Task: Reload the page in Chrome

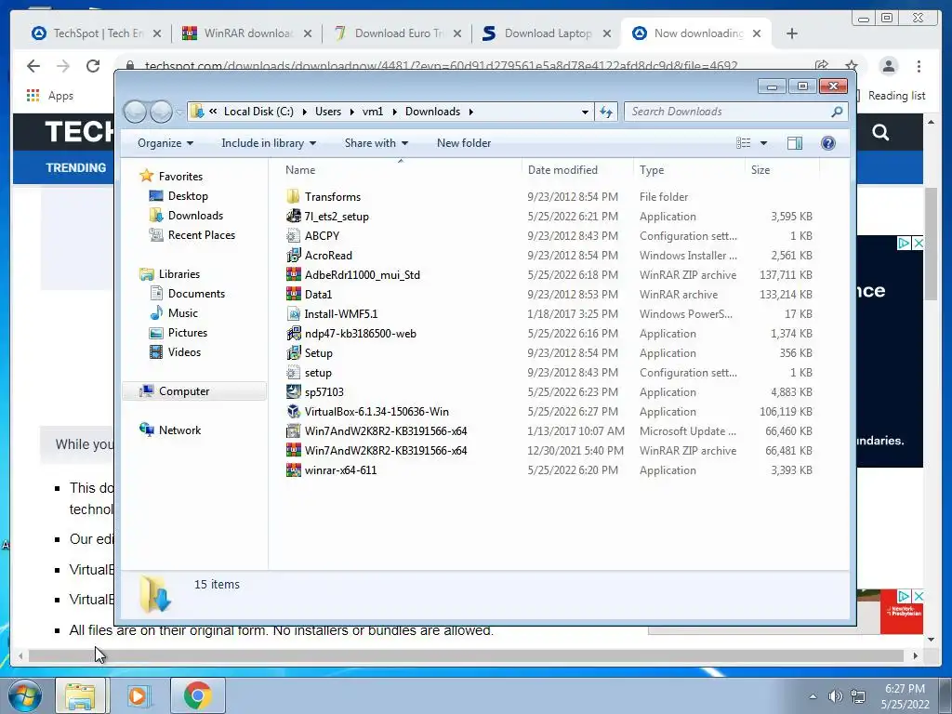Action: point(92,66)
